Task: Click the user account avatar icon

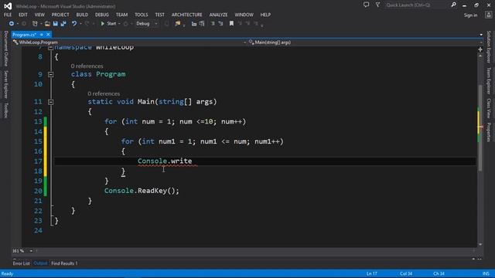Action: (x=488, y=15)
